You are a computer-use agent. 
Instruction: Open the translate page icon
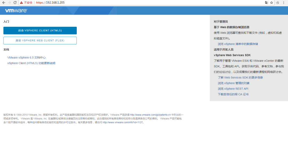(x=266, y=3)
